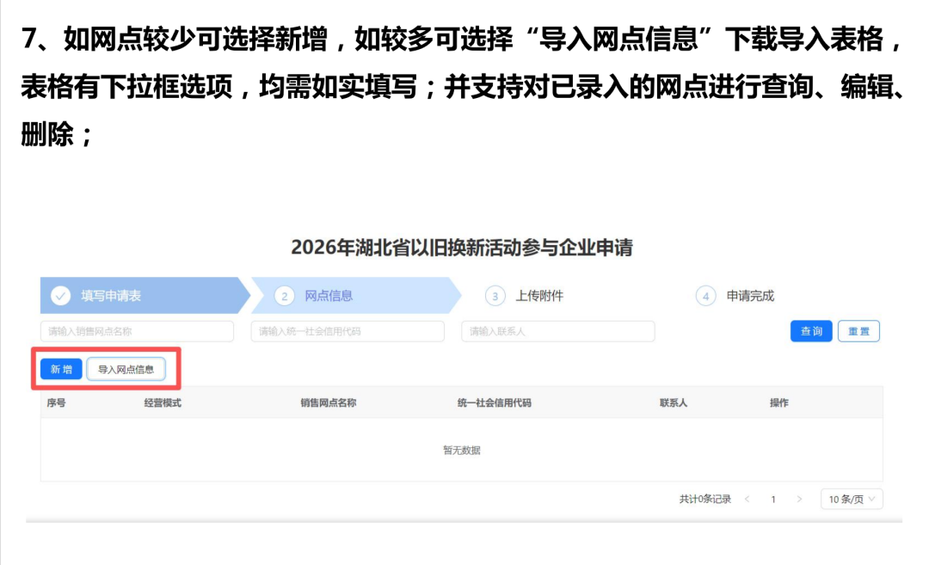This screenshot has width=929, height=565.
Task: Click the step 3 circle number icon
Action: [x=495, y=296]
